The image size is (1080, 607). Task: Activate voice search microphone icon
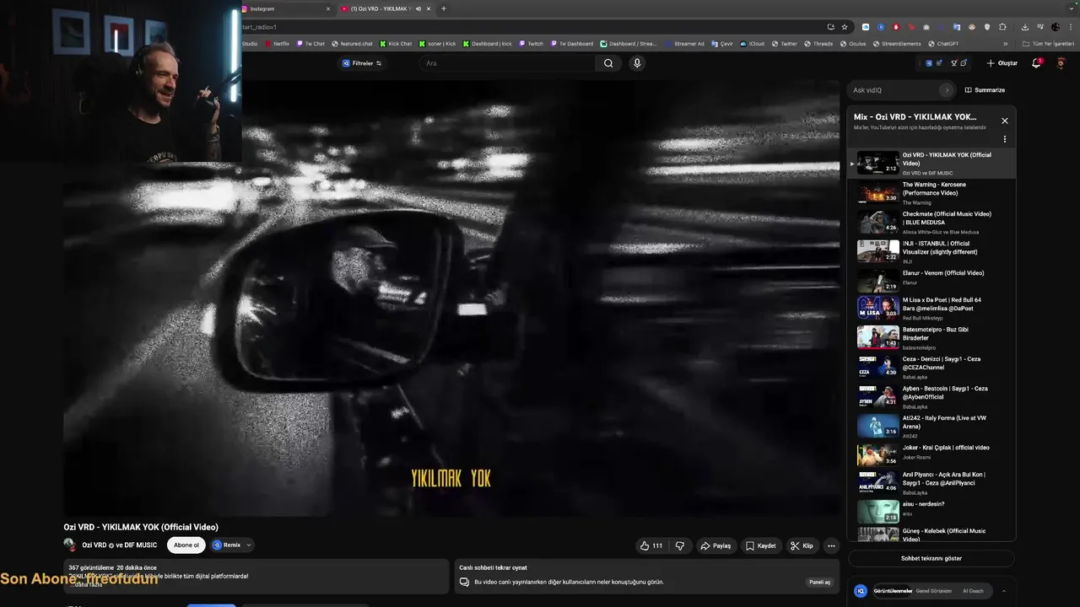637,63
